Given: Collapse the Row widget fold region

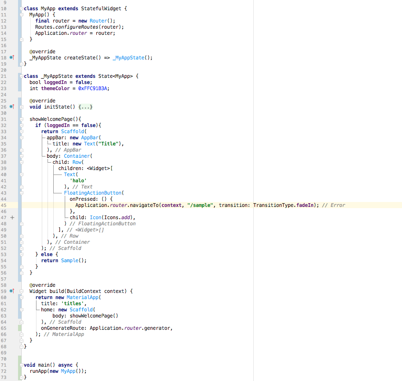Looking at the screenshot, I should tap(21, 162).
